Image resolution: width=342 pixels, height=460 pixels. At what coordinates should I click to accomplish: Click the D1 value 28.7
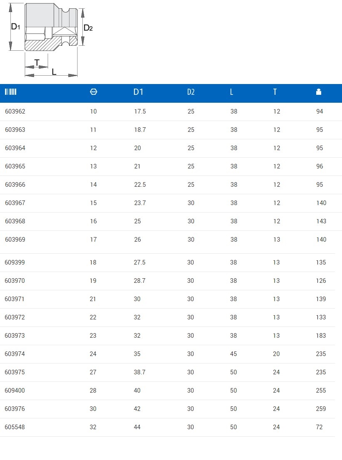point(140,281)
